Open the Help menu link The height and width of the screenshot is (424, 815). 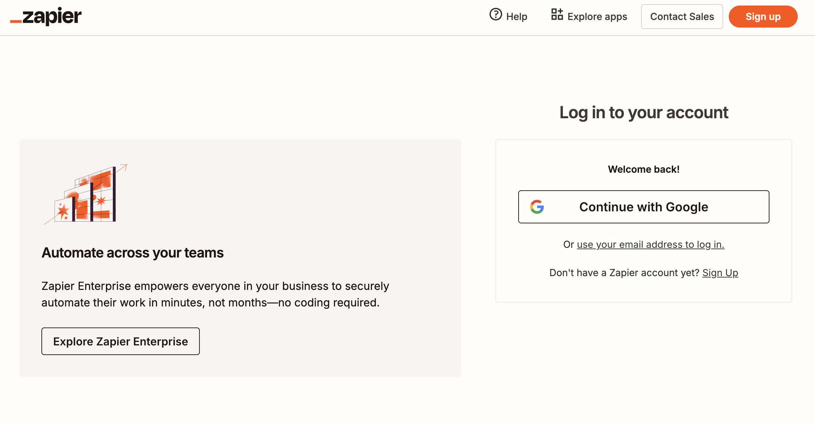click(x=509, y=16)
